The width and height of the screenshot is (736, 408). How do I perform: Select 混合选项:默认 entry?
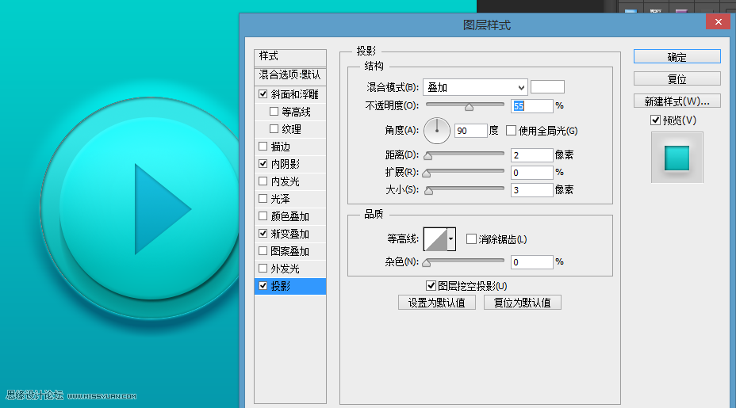290,75
